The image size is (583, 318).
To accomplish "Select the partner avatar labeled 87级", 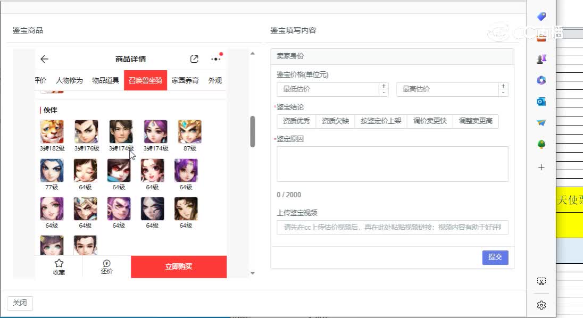I will coord(189,131).
